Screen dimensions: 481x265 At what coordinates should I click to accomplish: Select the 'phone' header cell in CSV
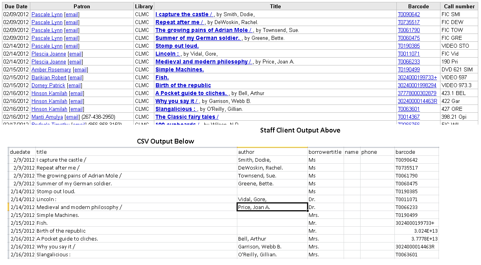[x=377, y=152]
